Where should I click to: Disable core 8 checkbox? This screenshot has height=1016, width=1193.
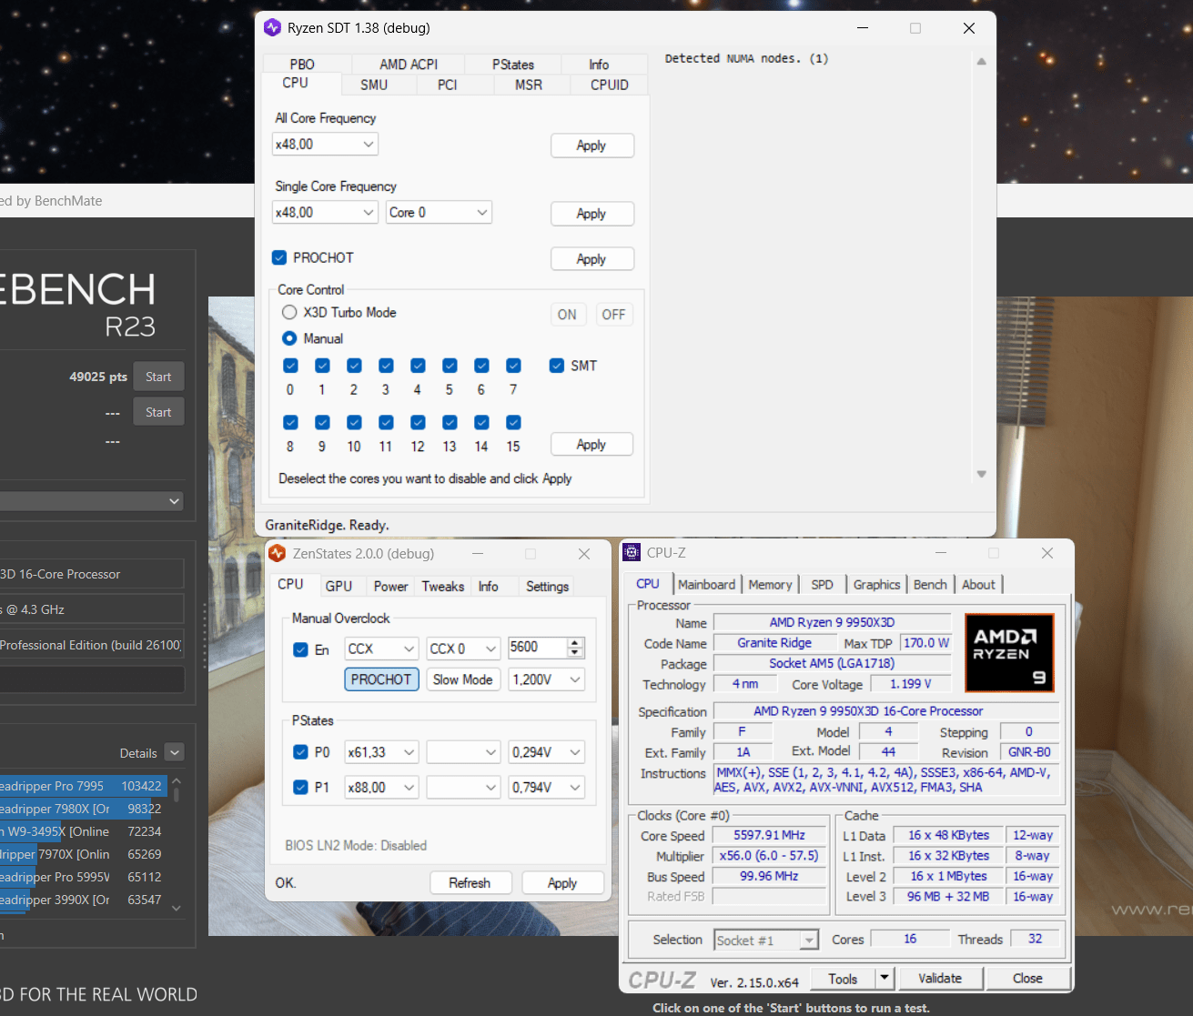[x=290, y=422]
